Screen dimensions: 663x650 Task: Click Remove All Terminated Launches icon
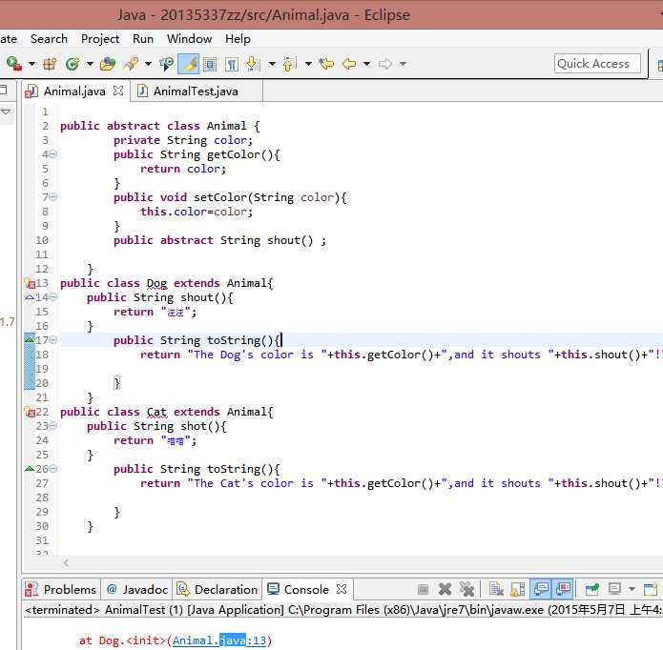(466, 589)
